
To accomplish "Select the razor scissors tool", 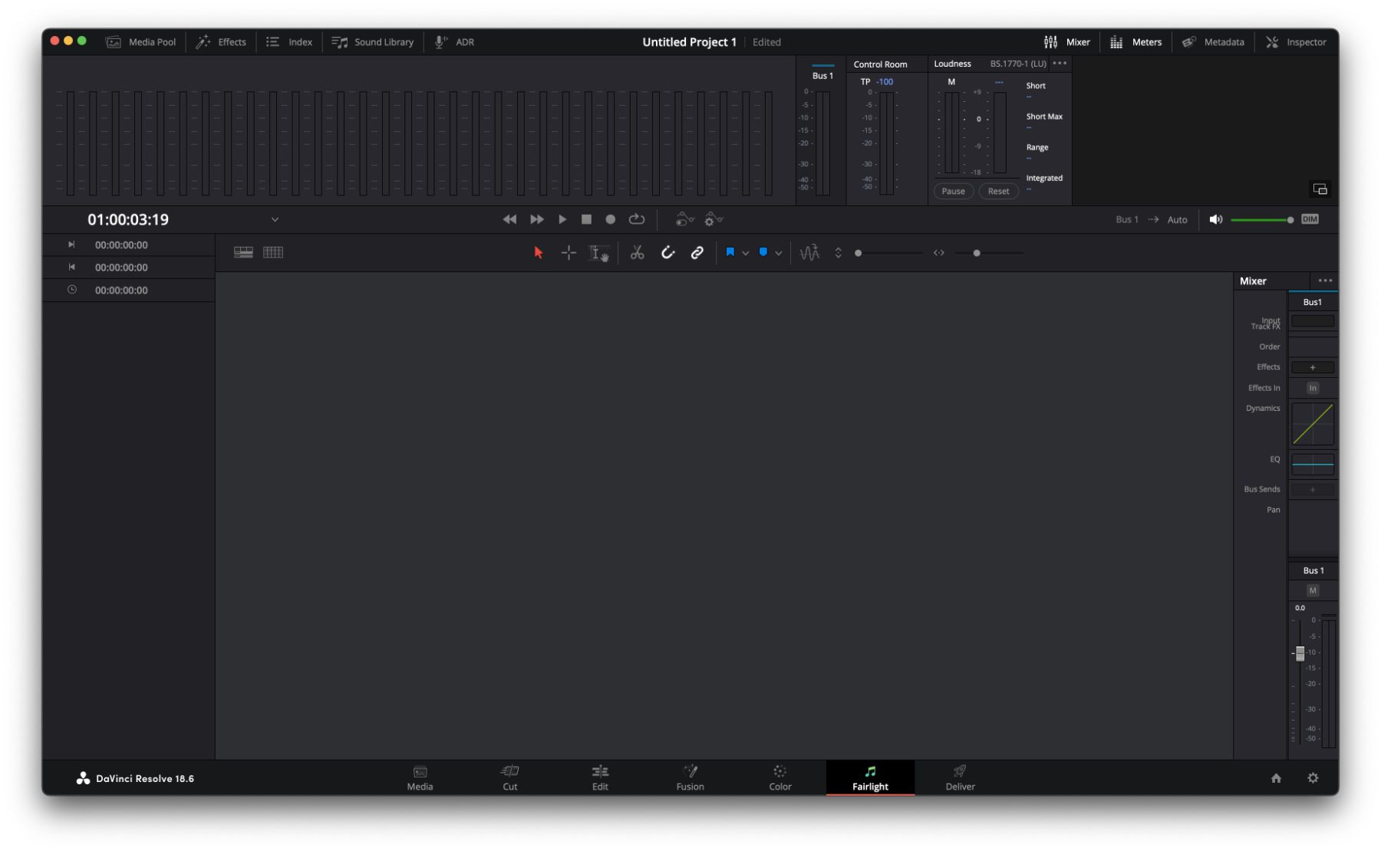I will (637, 253).
